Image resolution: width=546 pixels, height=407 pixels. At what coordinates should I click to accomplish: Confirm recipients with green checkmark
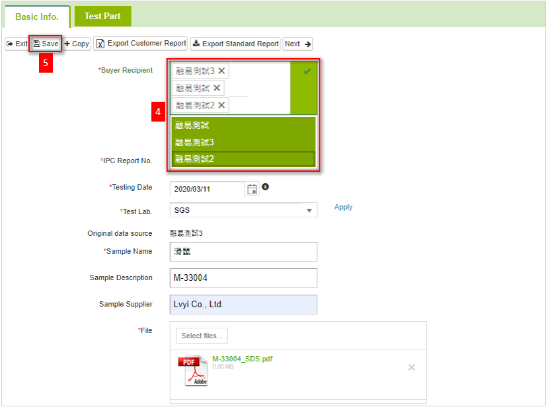tap(307, 71)
